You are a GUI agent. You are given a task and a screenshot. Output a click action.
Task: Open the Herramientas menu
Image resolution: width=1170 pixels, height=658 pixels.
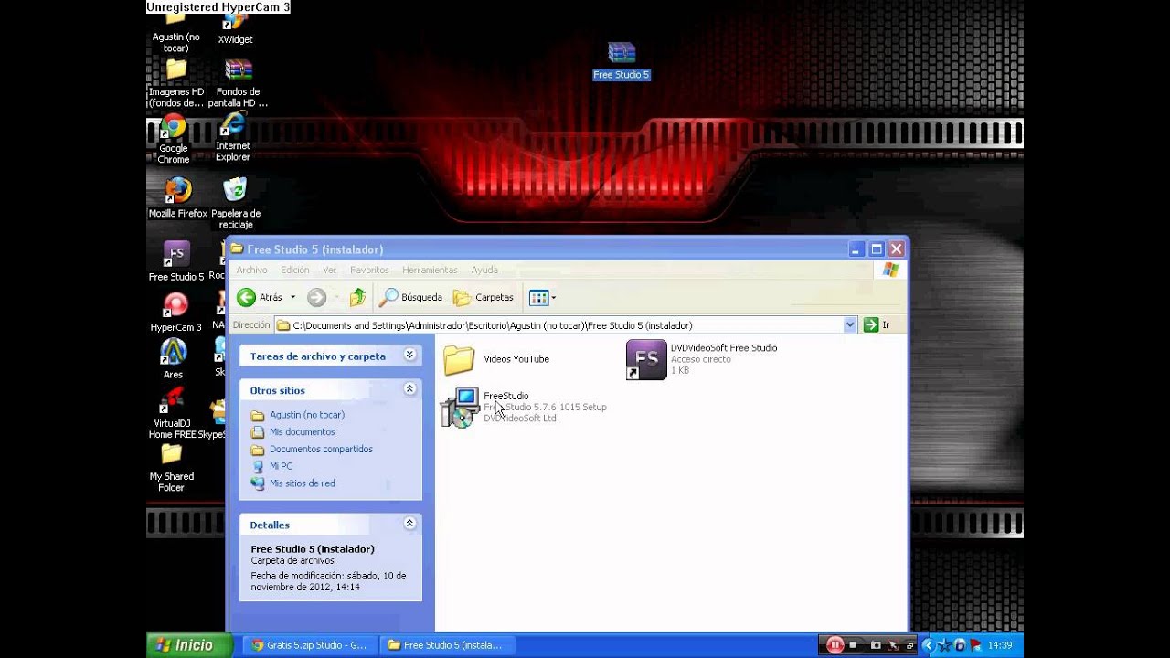(430, 270)
